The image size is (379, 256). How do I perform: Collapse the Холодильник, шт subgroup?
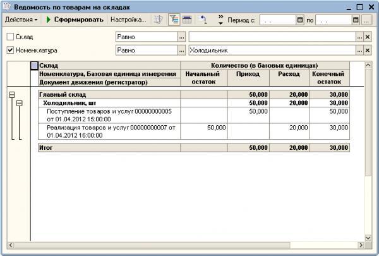(19, 102)
